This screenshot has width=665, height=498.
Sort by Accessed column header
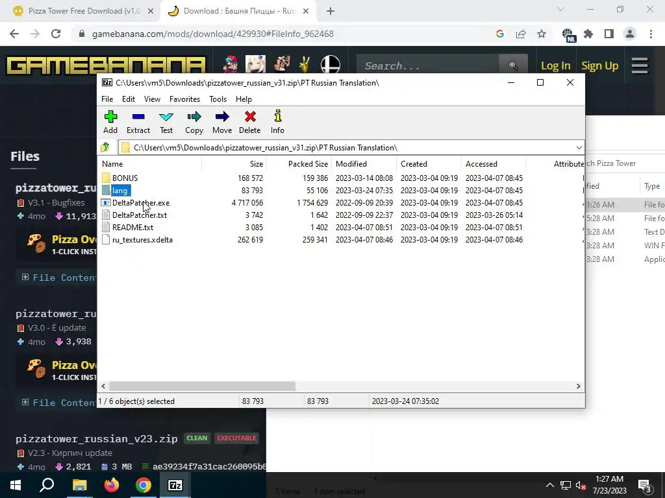click(x=494, y=164)
